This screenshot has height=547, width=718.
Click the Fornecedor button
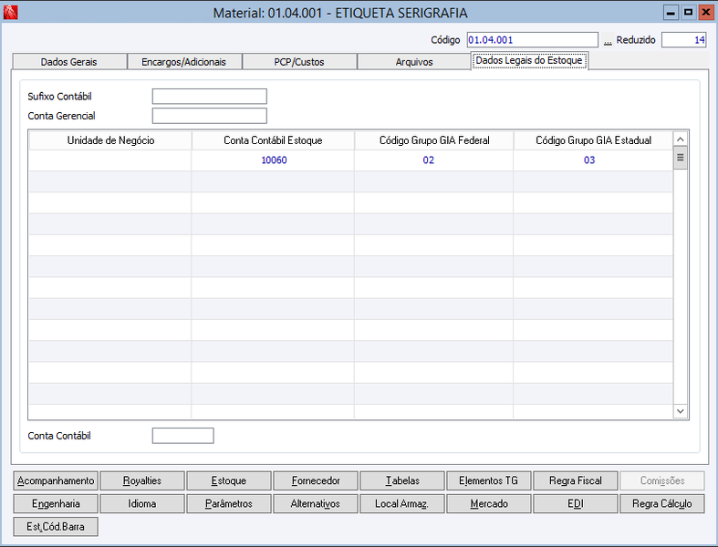pyautogui.click(x=316, y=480)
